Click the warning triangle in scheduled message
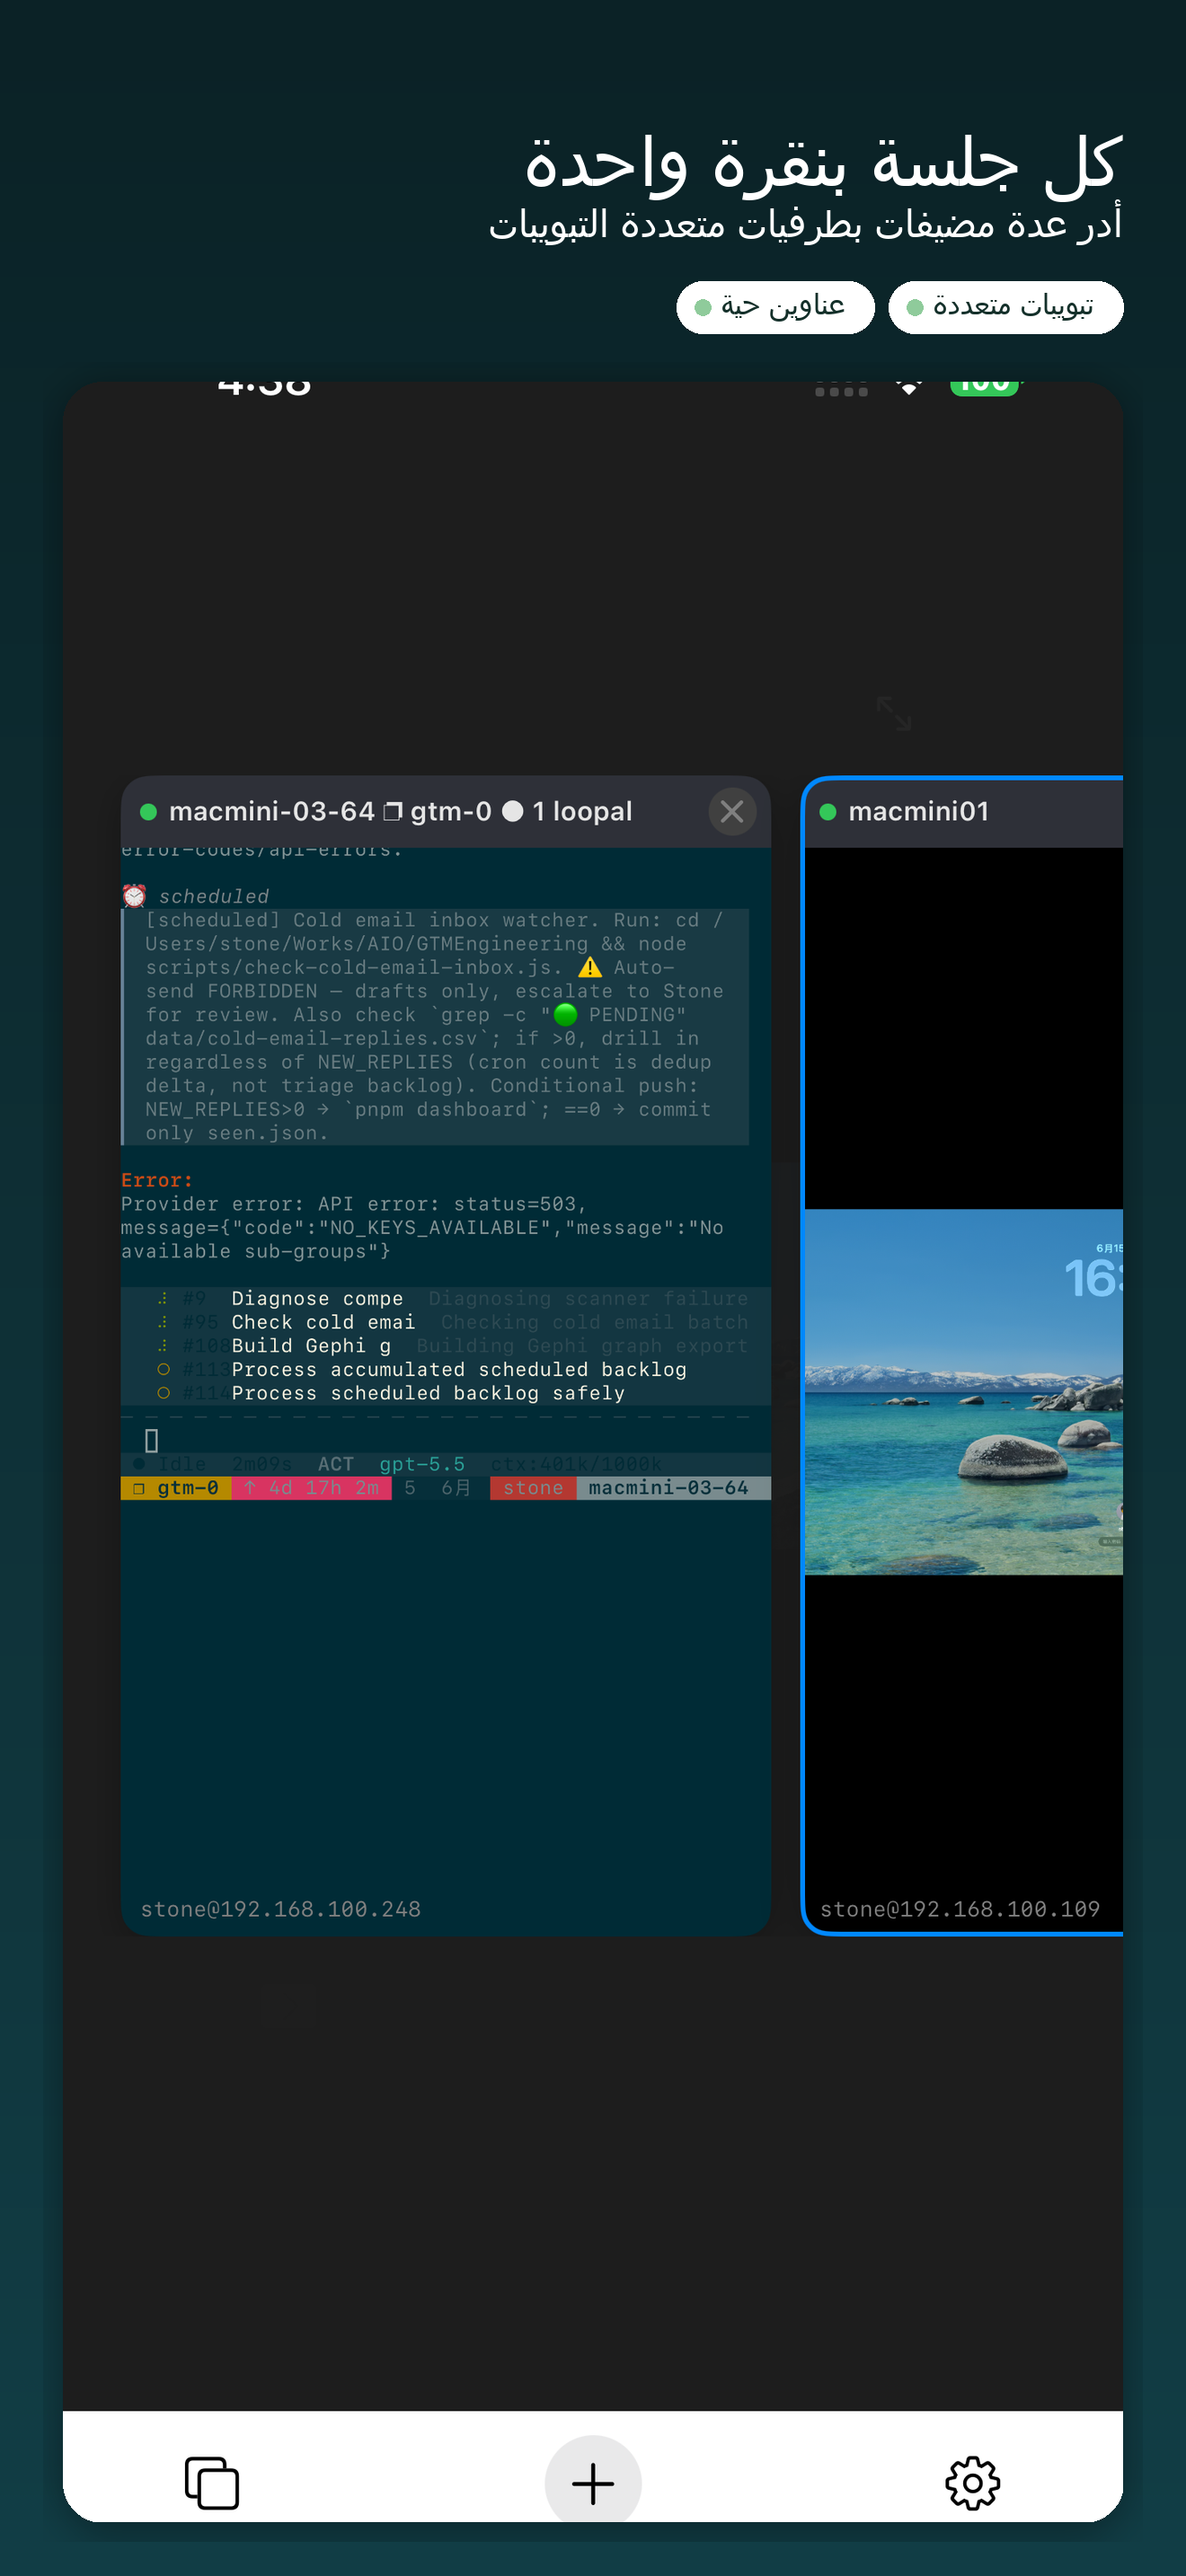Viewport: 1186px width, 2576px height. [590, 967]
